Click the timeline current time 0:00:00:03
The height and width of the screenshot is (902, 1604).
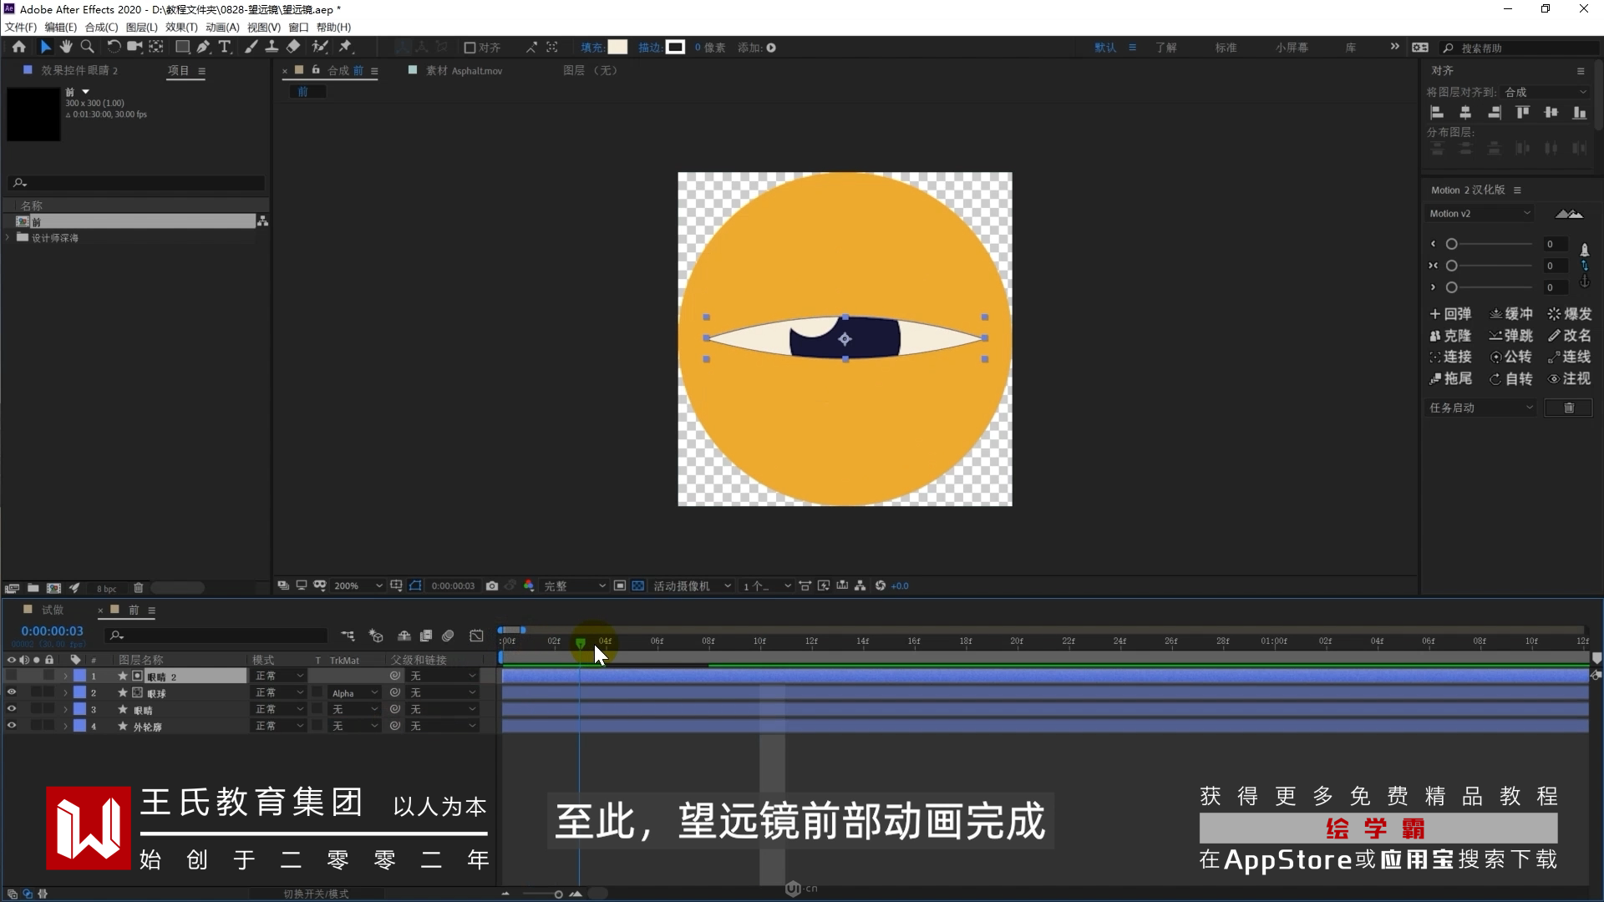tap(52, 631)
